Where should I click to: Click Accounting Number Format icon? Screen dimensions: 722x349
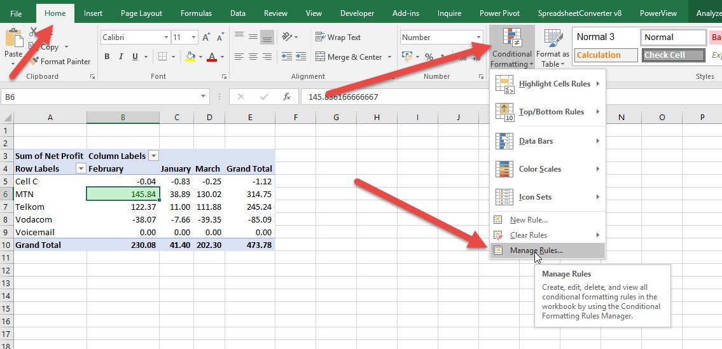(407, 57)
